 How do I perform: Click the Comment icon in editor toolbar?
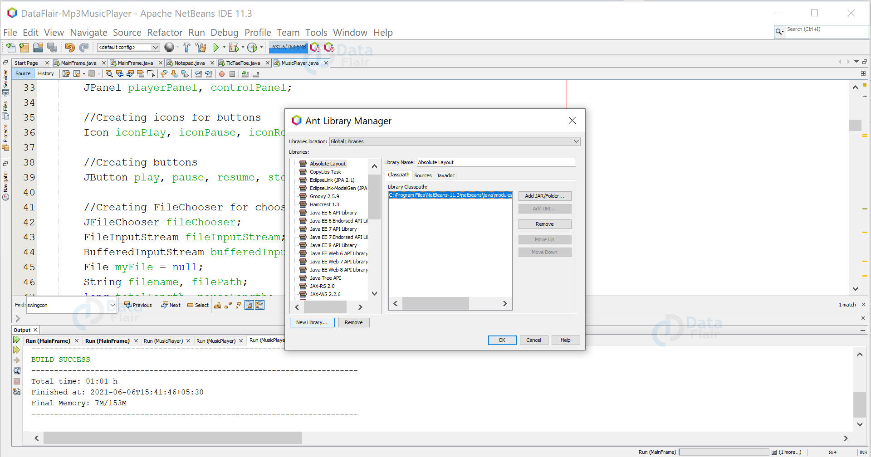coord(245,74)
